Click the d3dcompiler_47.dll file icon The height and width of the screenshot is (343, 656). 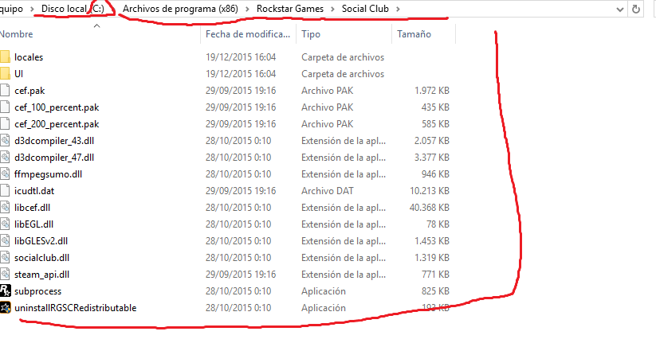tap(5, 157)
